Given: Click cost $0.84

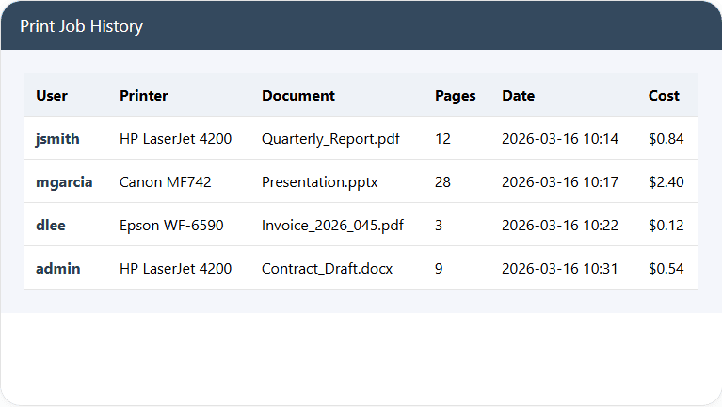Looking at the screenshot, I should 666,139.
